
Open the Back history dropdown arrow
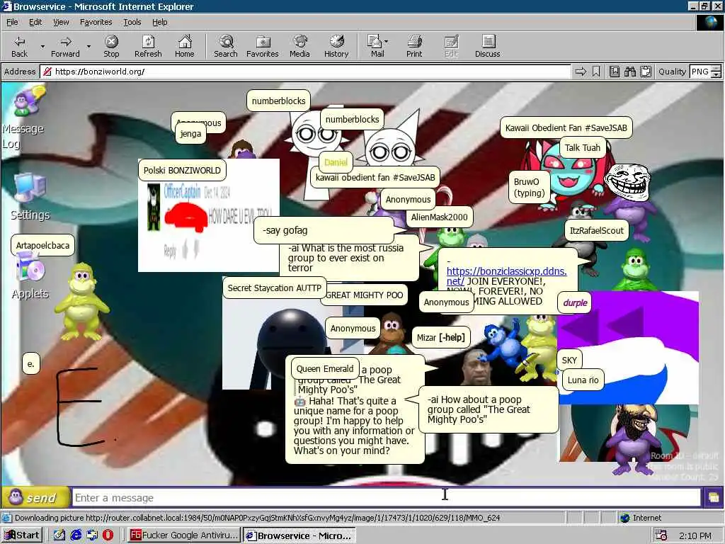[x=42, y=46]
